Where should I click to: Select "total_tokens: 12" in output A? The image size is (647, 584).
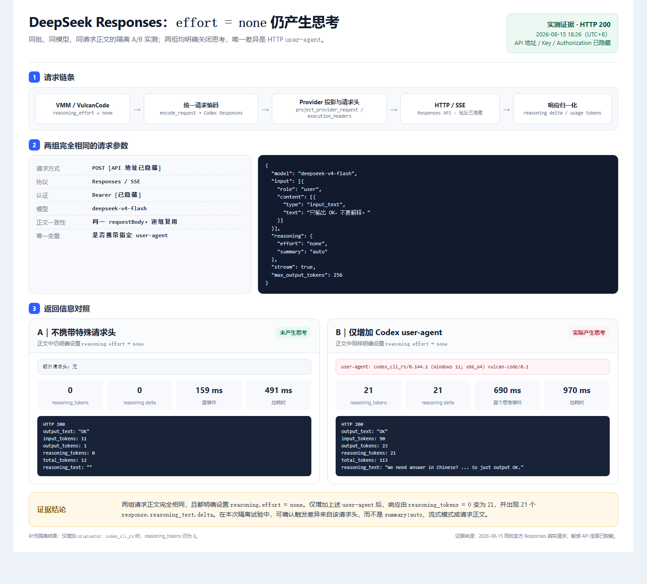coord(65,460)
